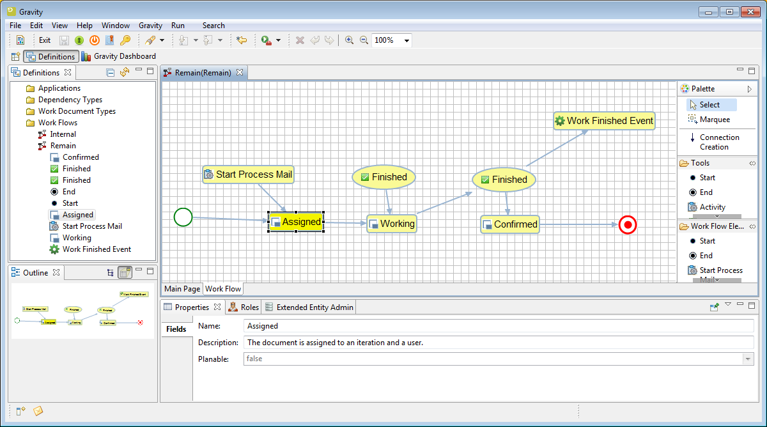Screen dimensions: 767x427
Task: Open the zoom percentage dropdown
Action: tap(407, 41)
